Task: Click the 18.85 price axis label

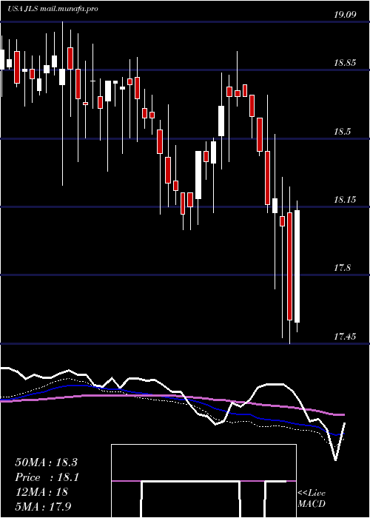Action: coord(345,63)
